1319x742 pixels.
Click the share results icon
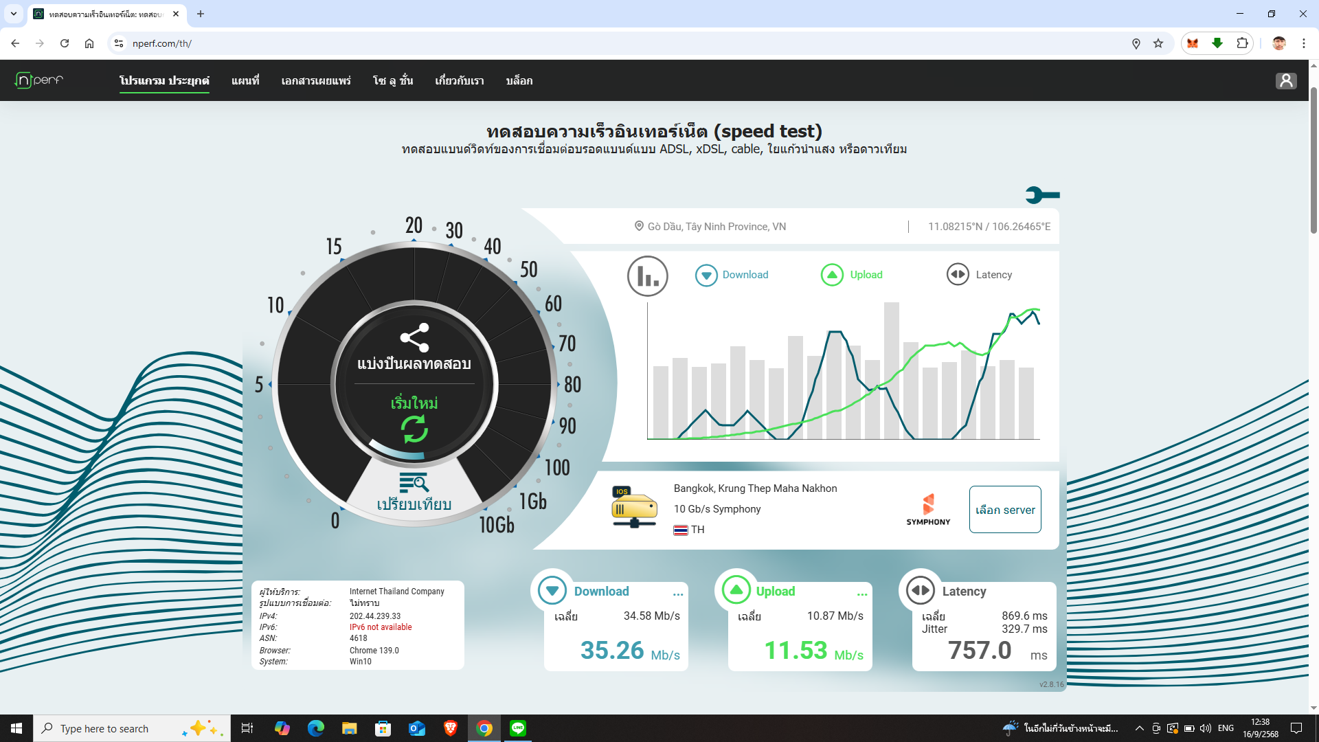414,337
